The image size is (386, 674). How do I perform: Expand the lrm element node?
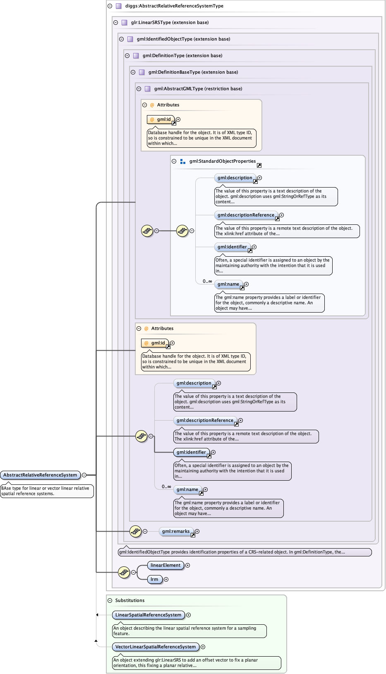click(x=166, y=580)
